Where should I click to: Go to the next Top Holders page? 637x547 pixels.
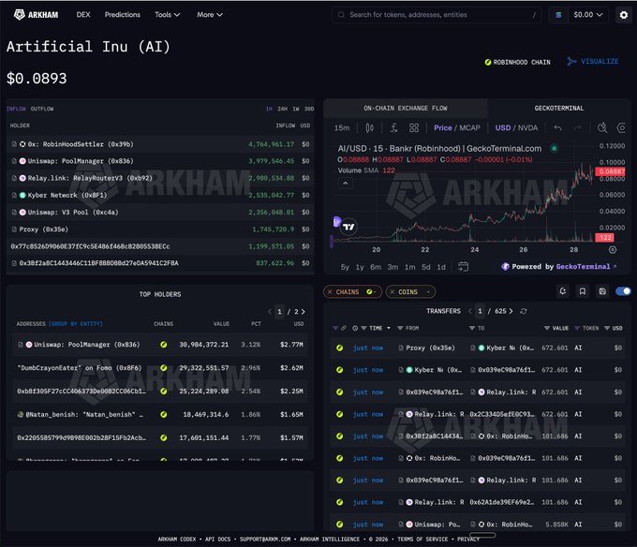304,312
